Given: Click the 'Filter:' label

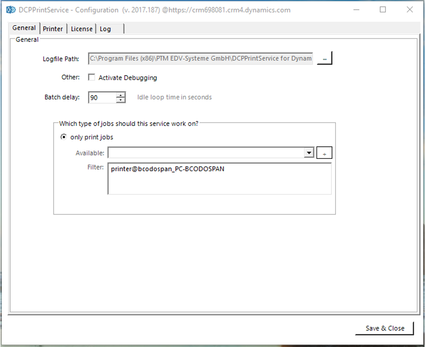Looking at the screenshot, I should 95,167.
